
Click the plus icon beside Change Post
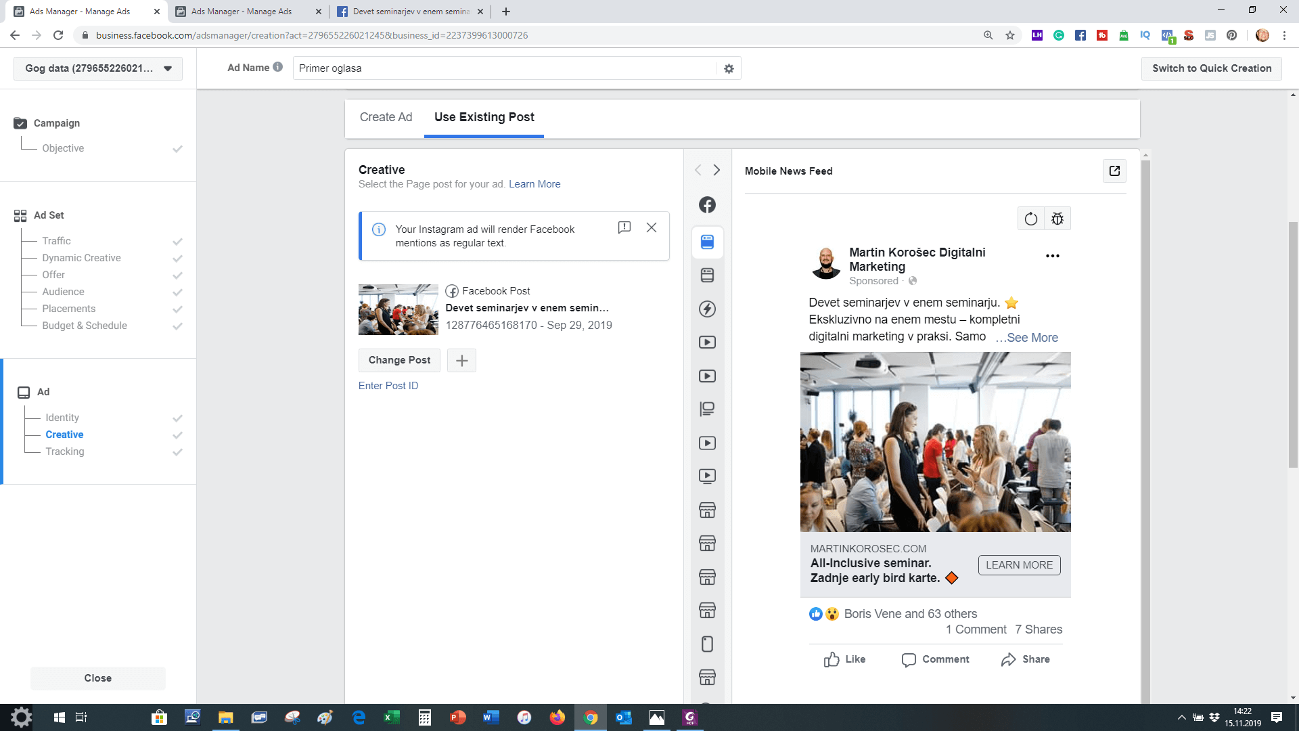461,360
